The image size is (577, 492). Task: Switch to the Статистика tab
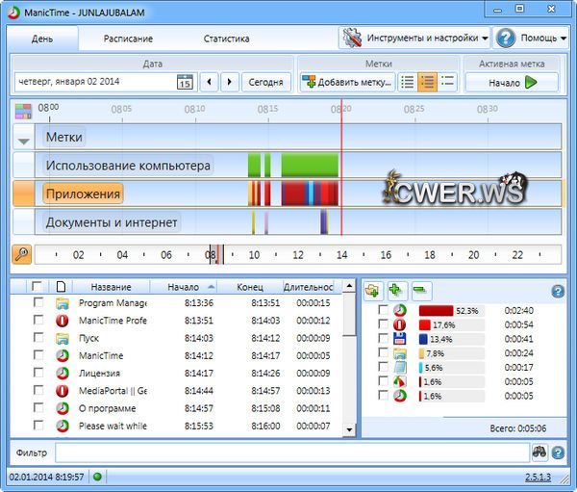click(226, 39)
